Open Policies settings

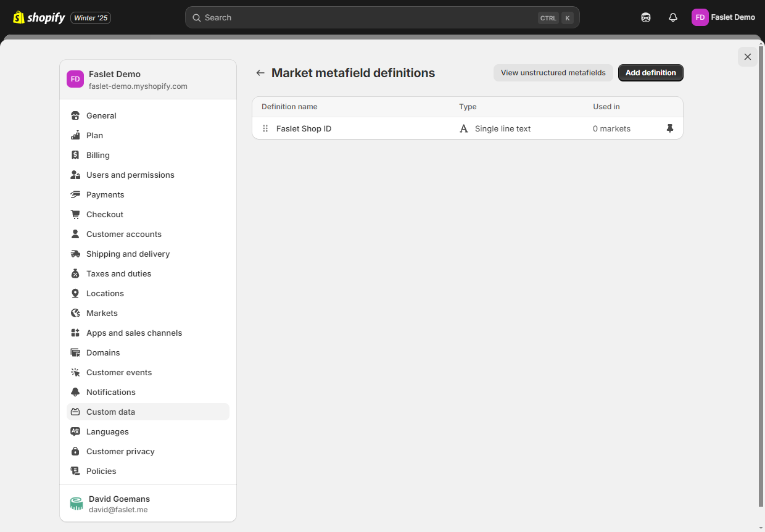click(148, 471)
